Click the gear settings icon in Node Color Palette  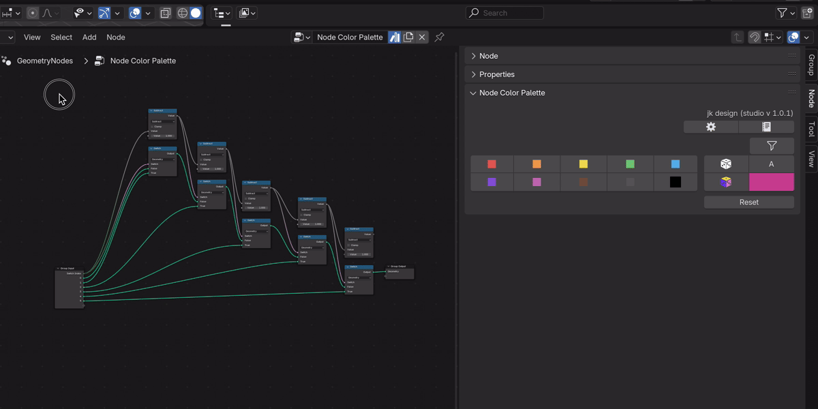[x=711, y=127]
